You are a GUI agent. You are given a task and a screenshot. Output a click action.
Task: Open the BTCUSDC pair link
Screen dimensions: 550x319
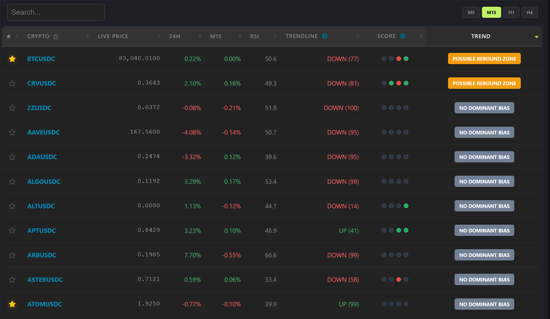41,59
